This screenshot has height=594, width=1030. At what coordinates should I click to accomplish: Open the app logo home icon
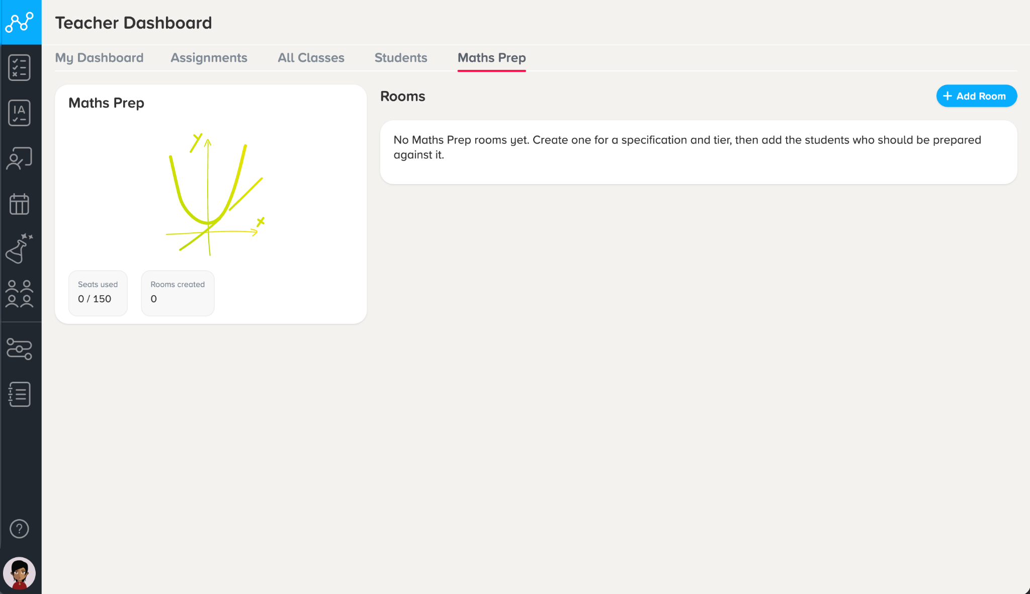pyautogui.click(x=20, y=22)
